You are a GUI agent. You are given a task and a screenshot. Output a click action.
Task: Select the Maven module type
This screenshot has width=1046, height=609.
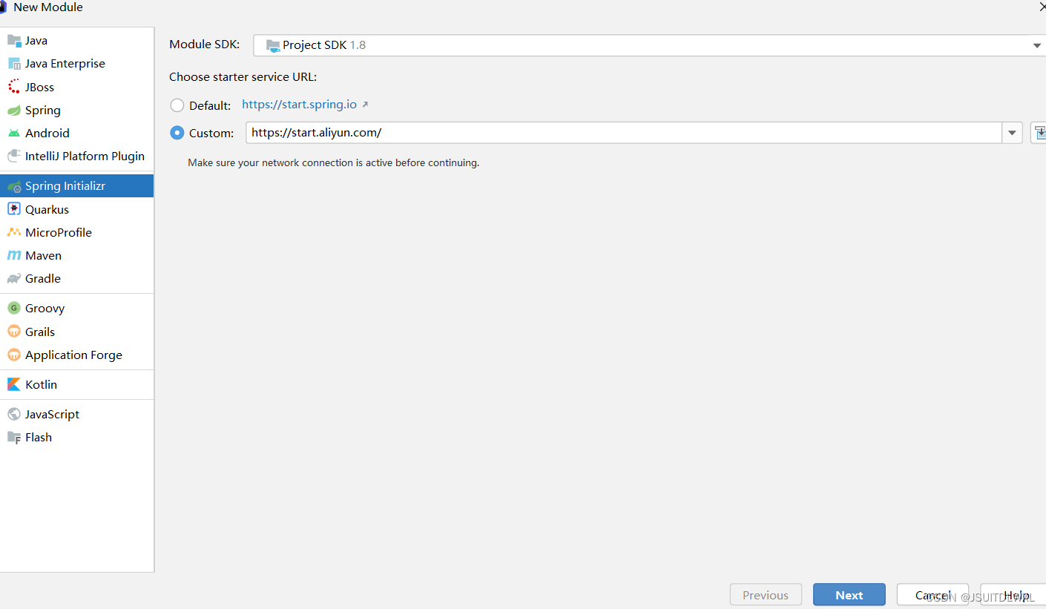(42, 255)
